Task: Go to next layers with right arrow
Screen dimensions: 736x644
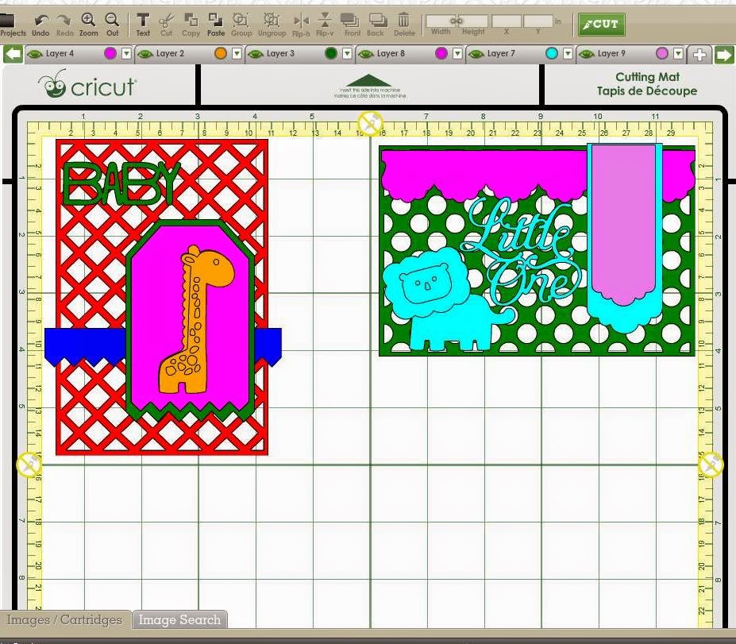Action: (x=724, y=55)
